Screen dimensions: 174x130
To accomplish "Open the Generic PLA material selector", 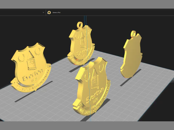I will [x=57, y=13].
